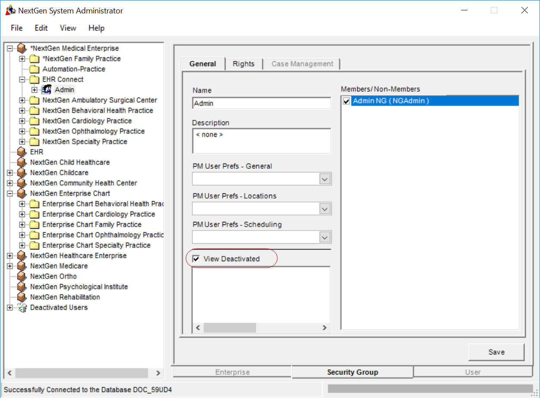Open the Edit menu
540x398 pixels.
(x=41, y=28)
